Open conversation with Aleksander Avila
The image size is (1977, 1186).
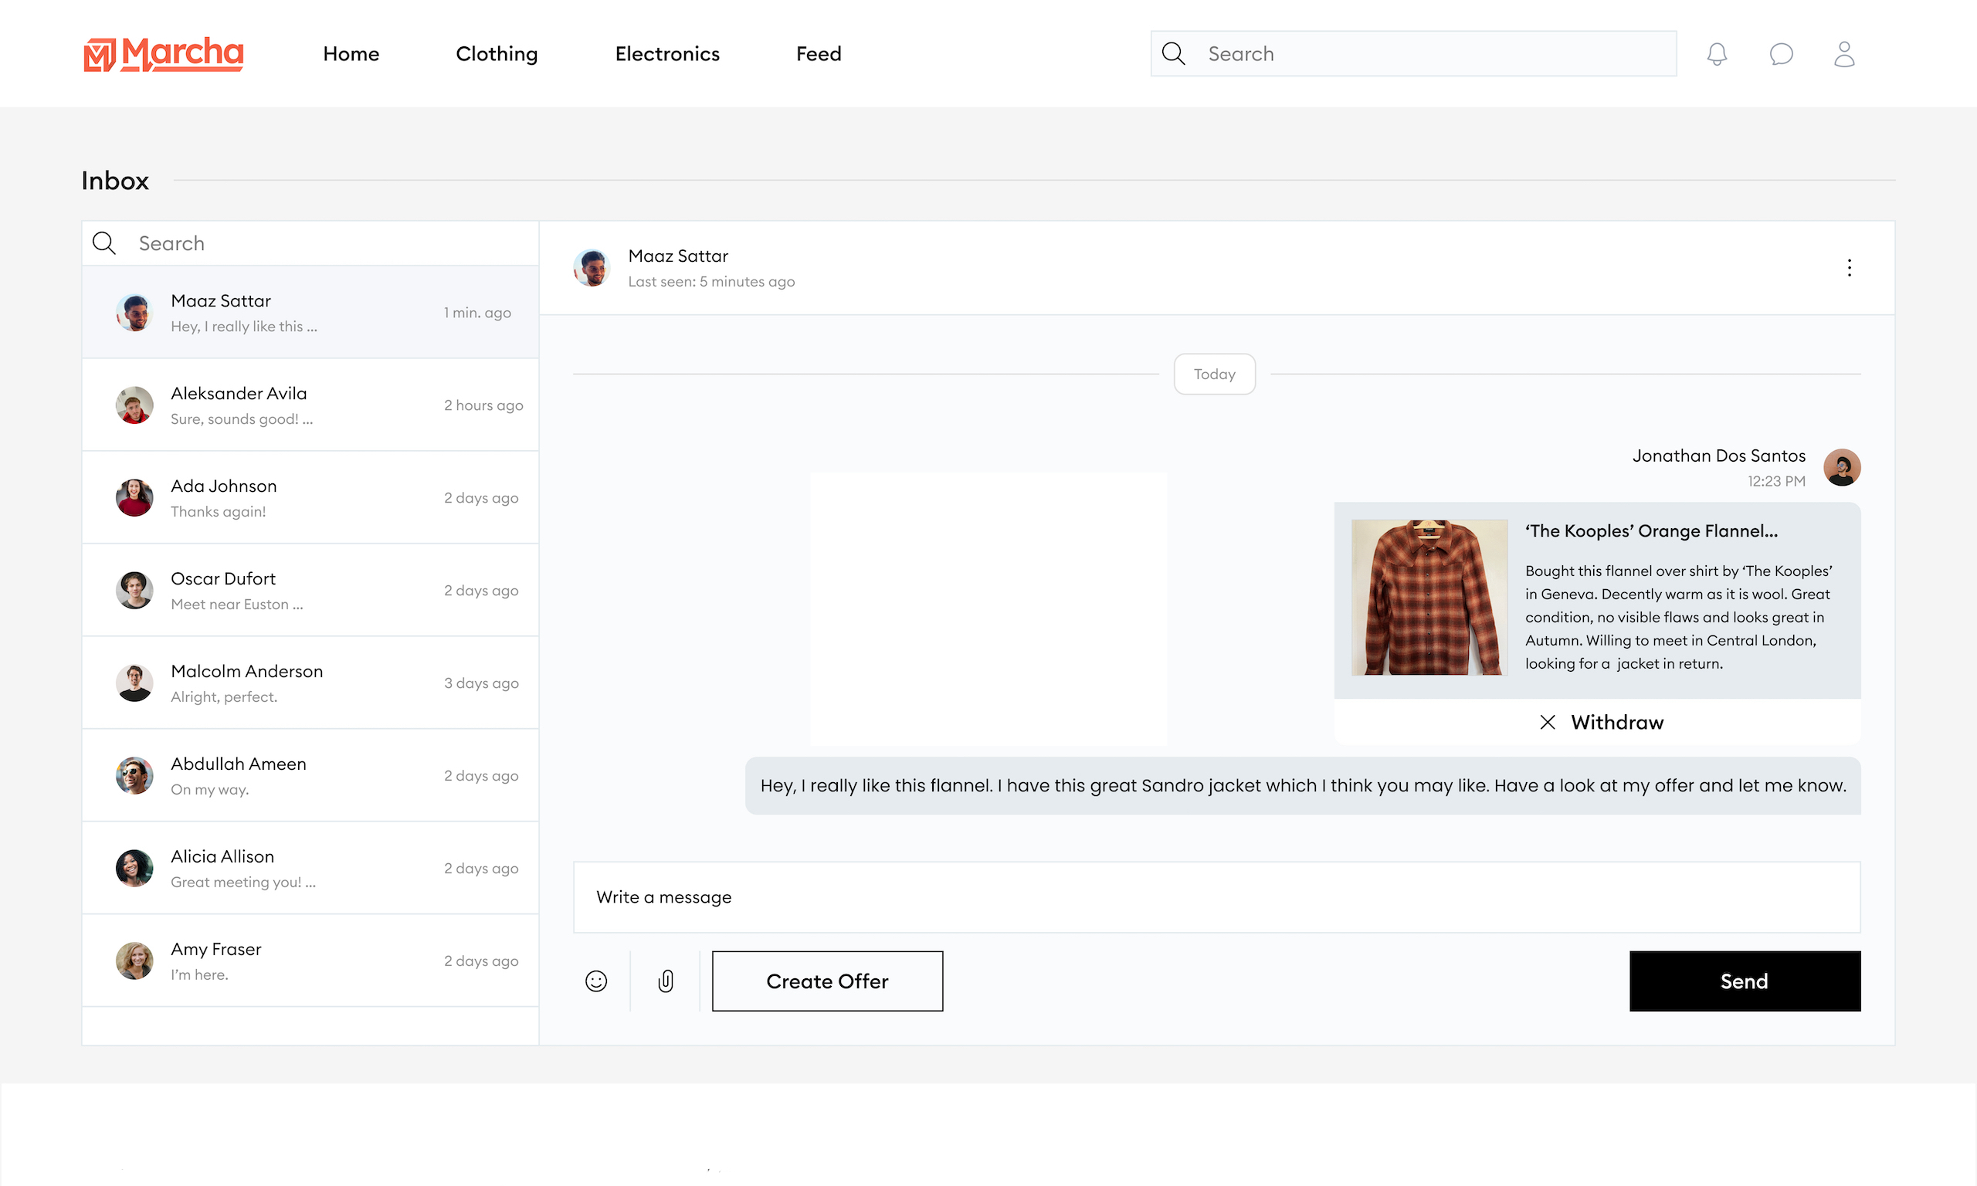[x=310, y=405]
